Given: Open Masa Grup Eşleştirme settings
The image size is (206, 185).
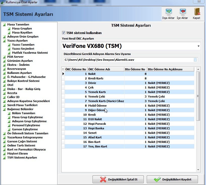Looking at the screenshot, I should click(x=27, y=117).
